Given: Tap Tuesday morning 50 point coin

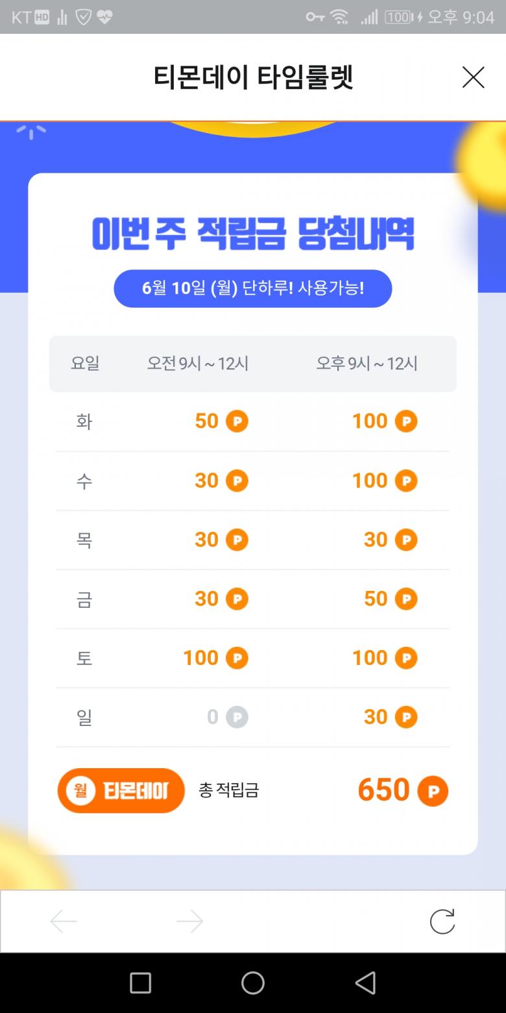Looking at the screenshot, I should tap(237, 421).
